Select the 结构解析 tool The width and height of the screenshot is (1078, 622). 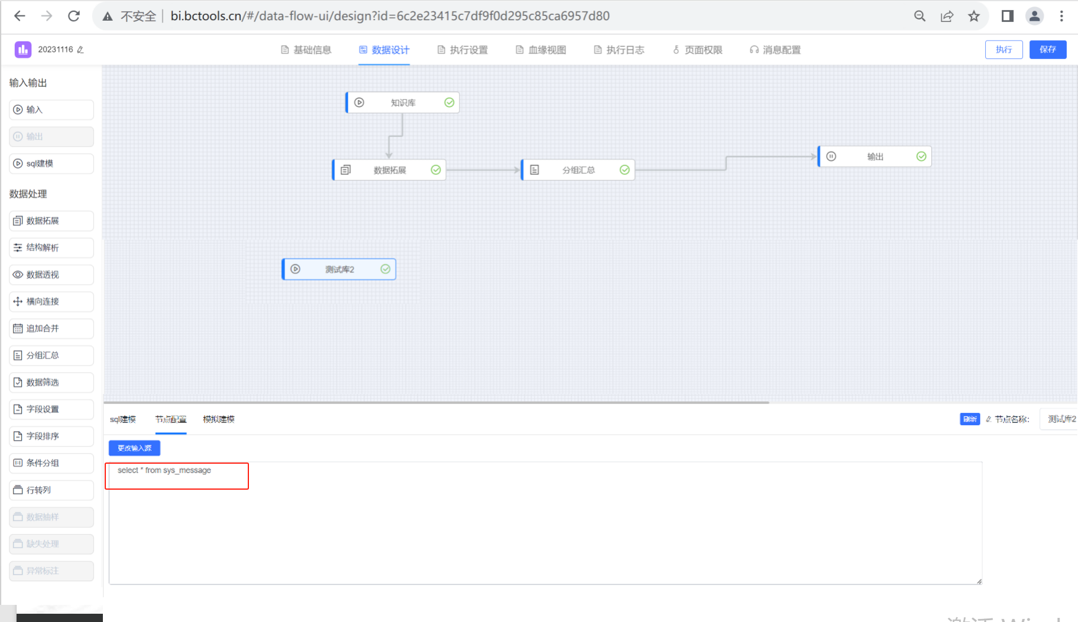51,248
